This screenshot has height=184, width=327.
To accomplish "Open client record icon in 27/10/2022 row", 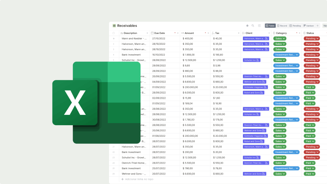I will [x=266, y=39].
